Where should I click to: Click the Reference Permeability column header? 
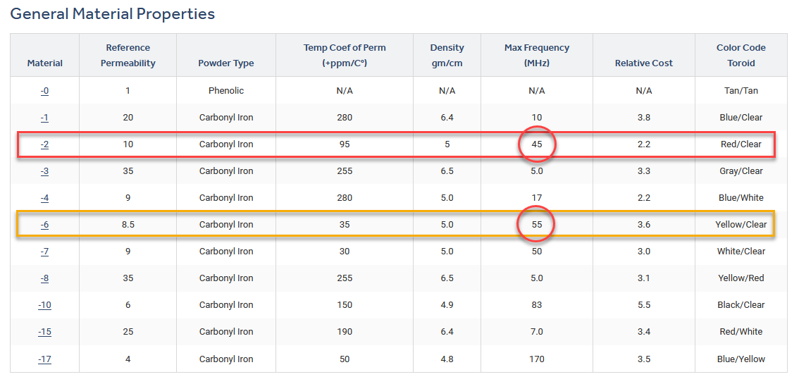click(128, 56)
